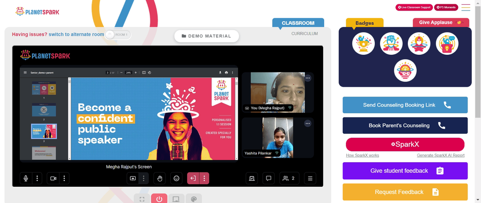481x203 pixels.
Task: Award the raised fist badge
Action: 391,44
